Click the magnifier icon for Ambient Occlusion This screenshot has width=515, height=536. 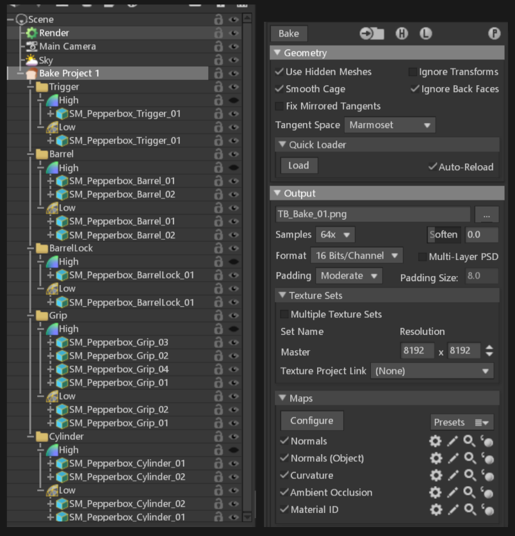[469, 492]
